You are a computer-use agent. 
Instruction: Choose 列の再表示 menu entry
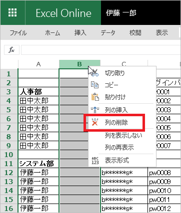click(119, 147)
